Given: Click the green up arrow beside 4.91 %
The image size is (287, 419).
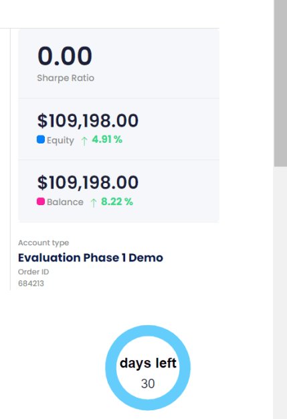Looking at the screenshot, I should coord(84,141).
